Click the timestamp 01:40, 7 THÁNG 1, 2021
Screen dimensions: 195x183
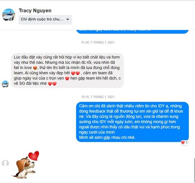click(98, 42)
